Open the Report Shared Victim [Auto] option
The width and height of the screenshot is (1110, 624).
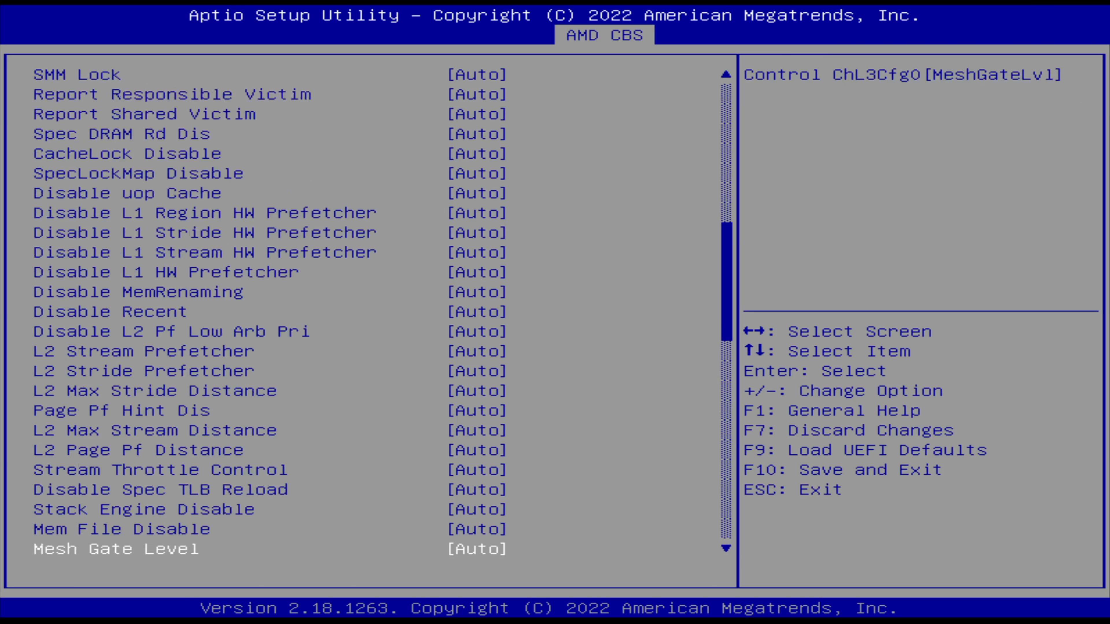click(x=477, y=114)
